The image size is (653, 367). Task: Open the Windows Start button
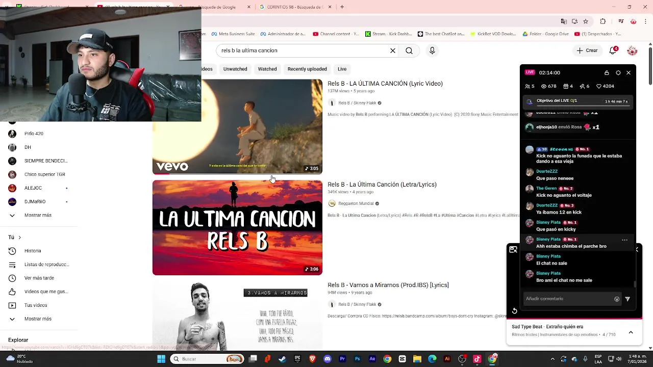tap(161, 359)
